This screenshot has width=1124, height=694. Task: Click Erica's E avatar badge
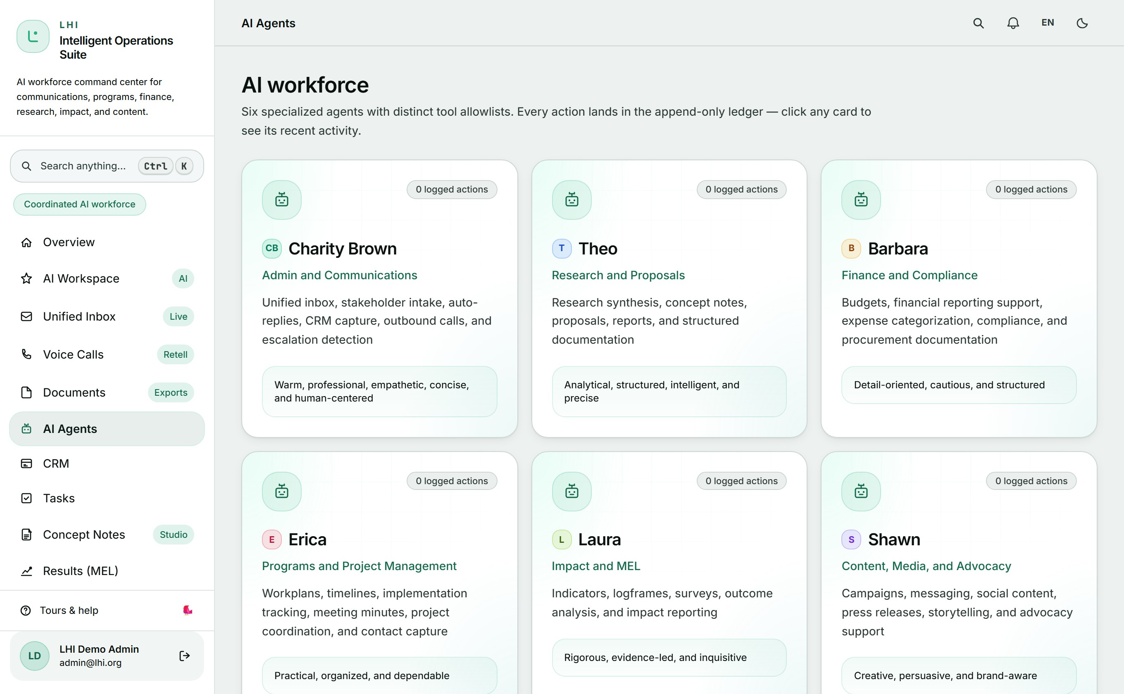272,540
